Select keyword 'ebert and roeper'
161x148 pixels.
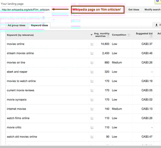point(17,72)
